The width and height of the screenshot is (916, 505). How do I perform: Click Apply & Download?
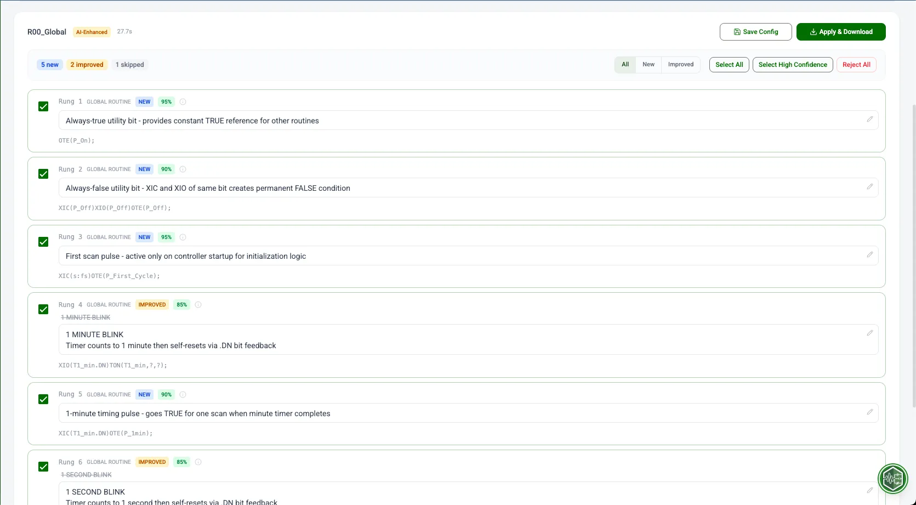click(x=841, y=32)
